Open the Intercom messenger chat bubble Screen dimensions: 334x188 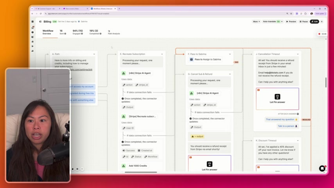[322, 168]
